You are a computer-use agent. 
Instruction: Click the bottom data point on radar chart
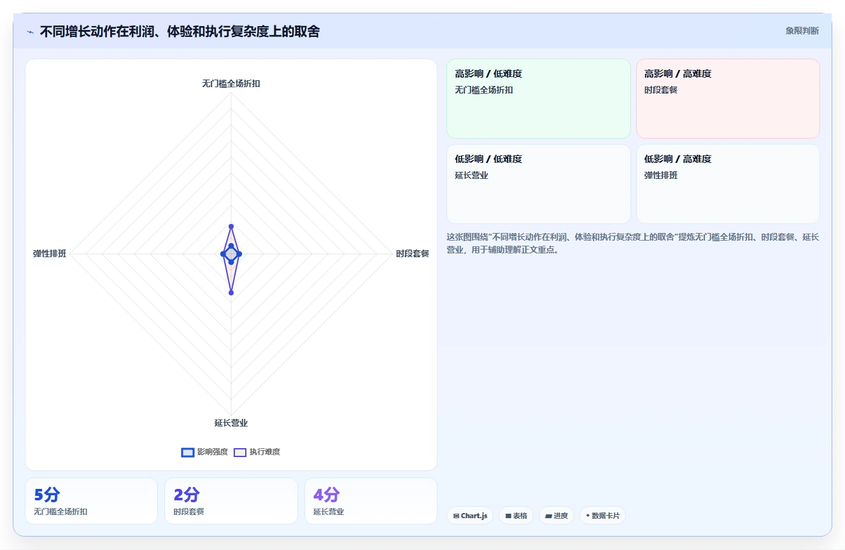click(231, 293)
